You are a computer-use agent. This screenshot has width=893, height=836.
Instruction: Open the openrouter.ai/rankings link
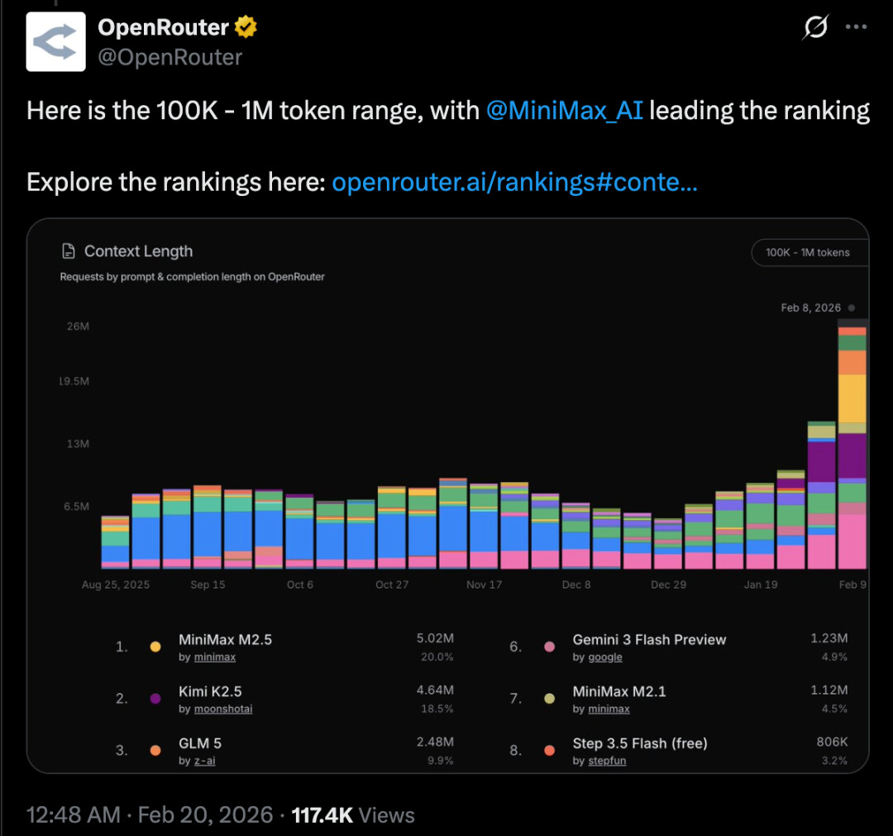click(x=514, y=182)
